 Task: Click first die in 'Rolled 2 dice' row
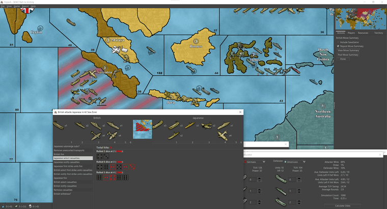point(99,156)
